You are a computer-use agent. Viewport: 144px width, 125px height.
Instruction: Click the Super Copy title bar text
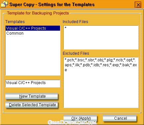click(52, 5)
